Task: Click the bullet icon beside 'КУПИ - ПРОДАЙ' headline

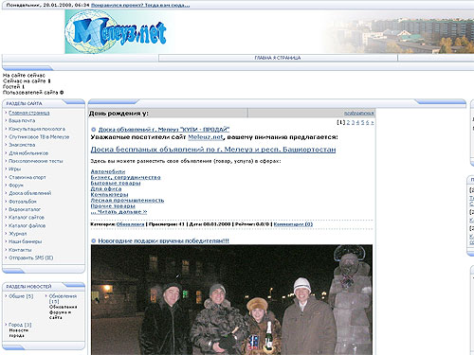Action: pyautogui.click(x=94, y=130)
